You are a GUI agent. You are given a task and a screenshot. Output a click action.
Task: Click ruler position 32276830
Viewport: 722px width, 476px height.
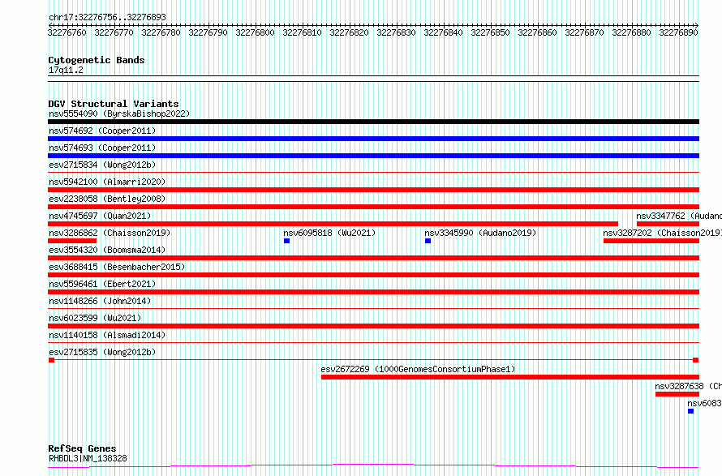pos(396,32)
